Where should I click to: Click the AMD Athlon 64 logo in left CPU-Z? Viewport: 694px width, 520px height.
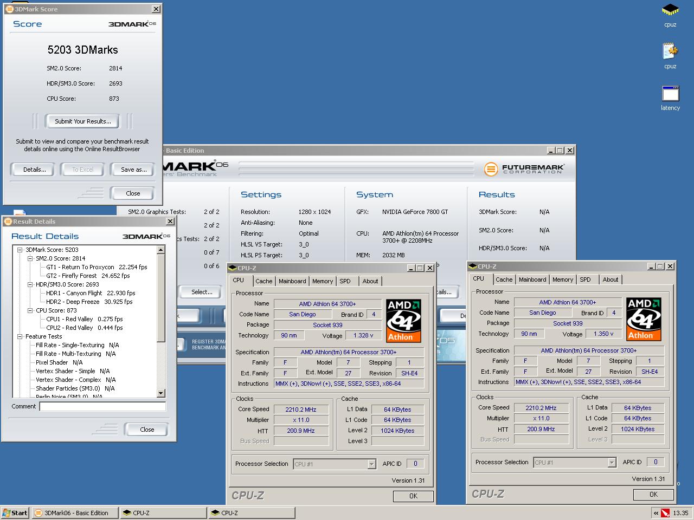pyautogui.click(x=404, y=321)
